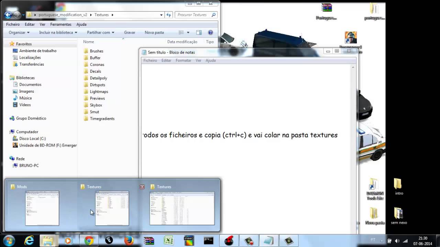Viewport: 440px width, 247px height.
Task: Switch to the Notepad taskbar button
Action: tap(268, 241)
